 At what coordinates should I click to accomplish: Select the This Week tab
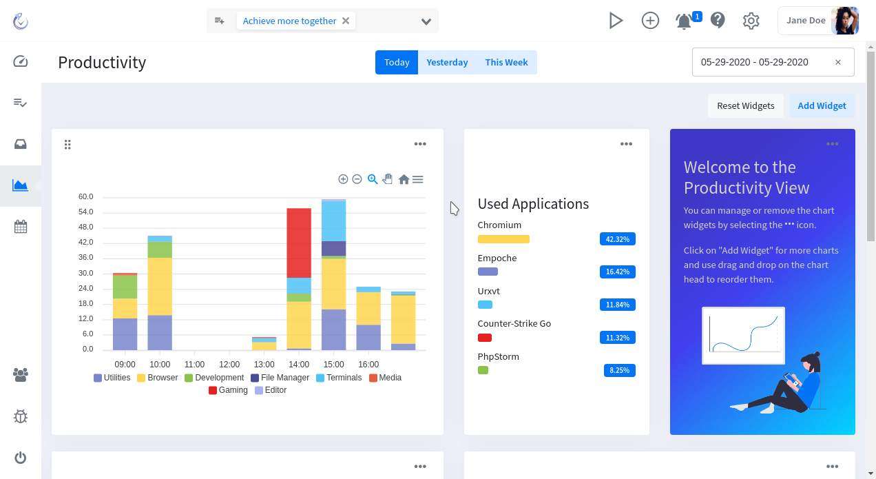coord(506,62)
